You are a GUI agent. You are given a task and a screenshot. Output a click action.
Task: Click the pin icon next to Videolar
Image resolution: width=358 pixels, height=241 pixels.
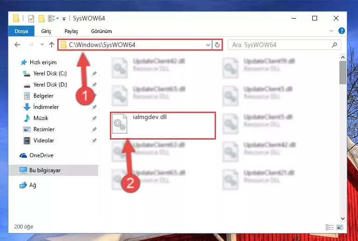coord(95,141)
